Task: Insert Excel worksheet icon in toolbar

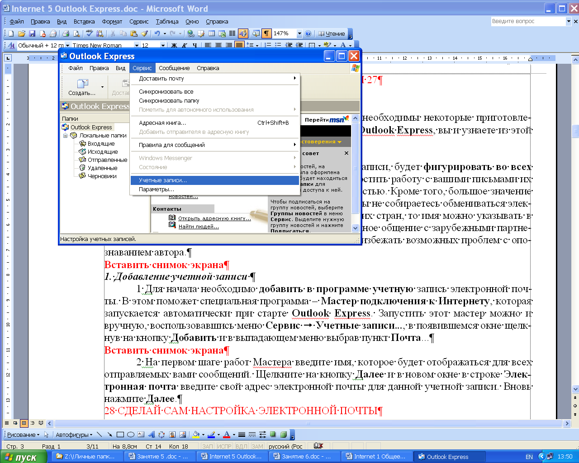Action: (222, 33)
